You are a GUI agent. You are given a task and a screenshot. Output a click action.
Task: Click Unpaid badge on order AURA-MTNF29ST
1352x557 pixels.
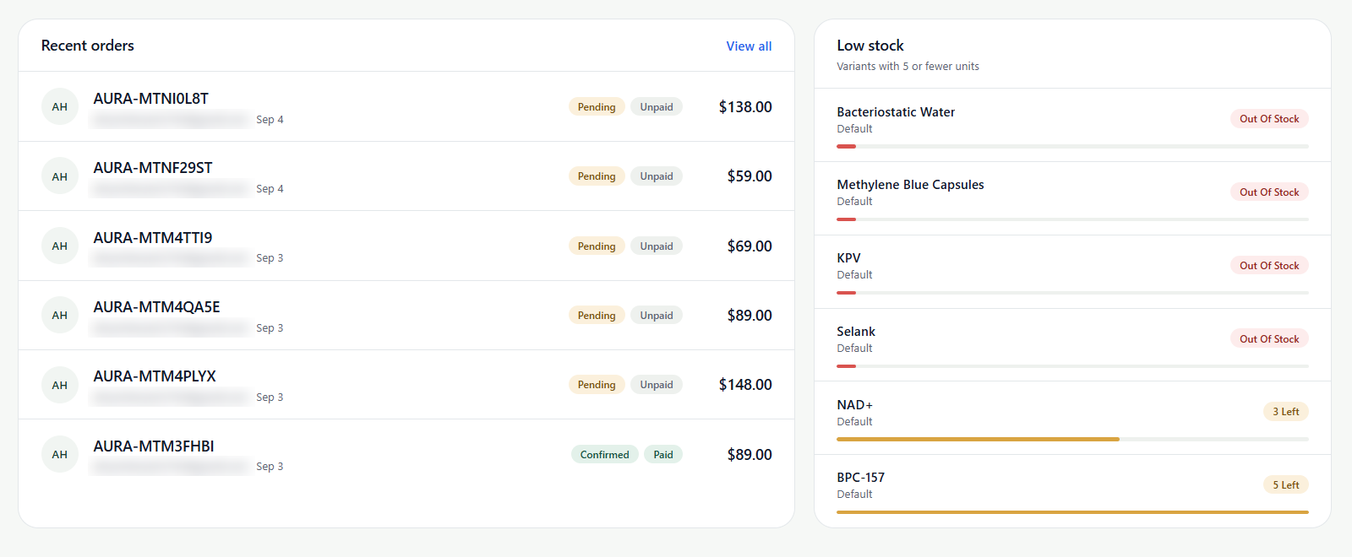[657, 176]
